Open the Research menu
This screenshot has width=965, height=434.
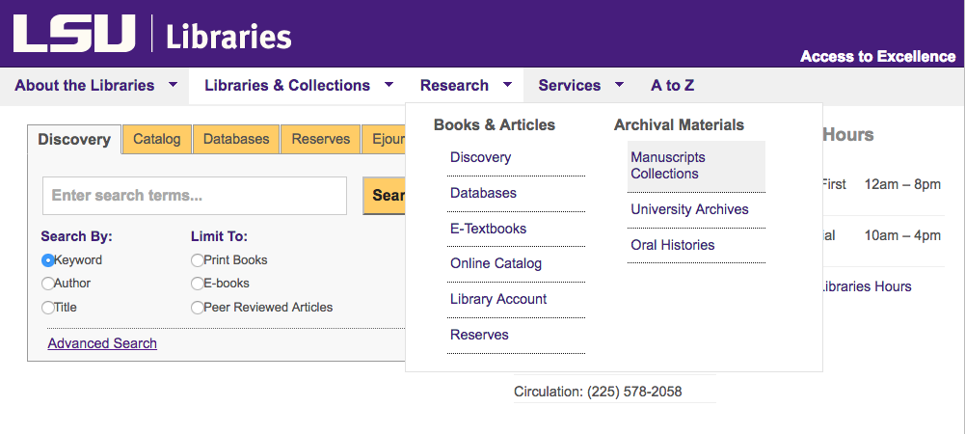point(454,86)
